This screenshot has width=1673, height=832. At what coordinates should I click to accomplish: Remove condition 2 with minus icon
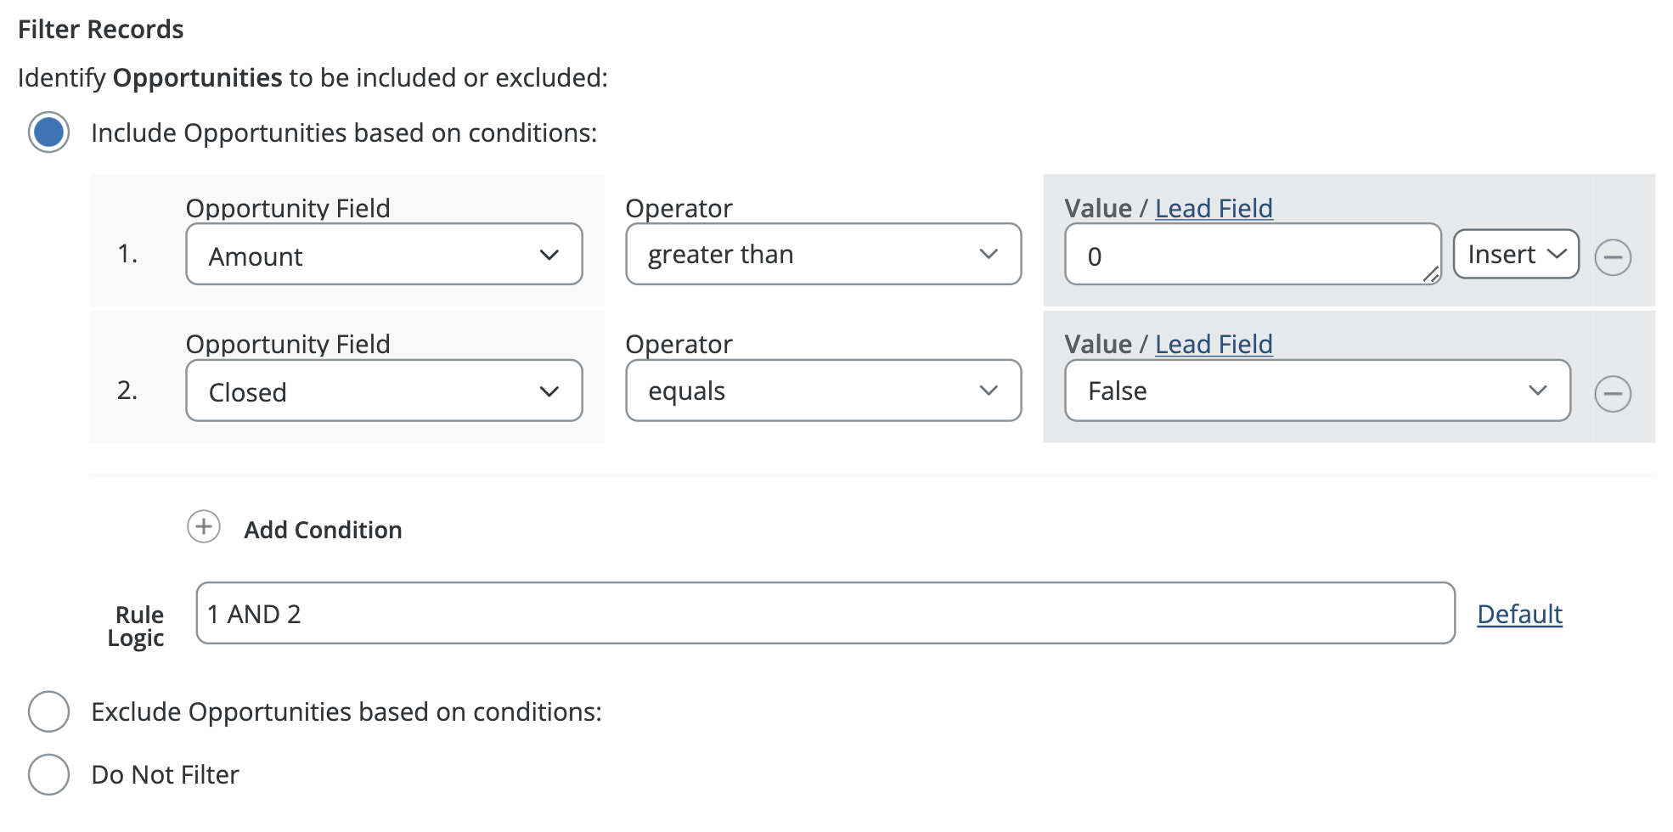(1612, 394)
